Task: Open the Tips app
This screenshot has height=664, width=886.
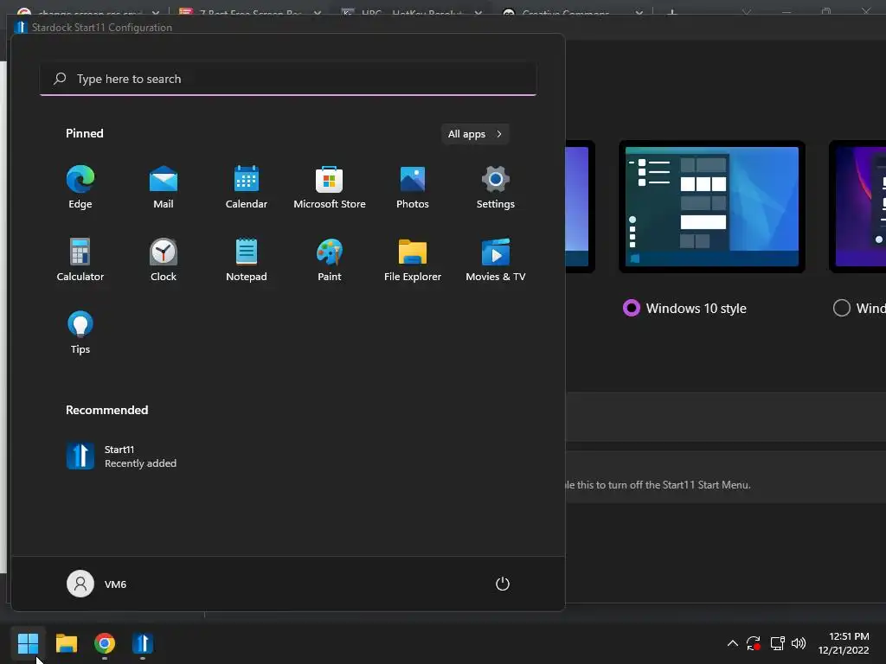Action: click(x=80, y=333)
